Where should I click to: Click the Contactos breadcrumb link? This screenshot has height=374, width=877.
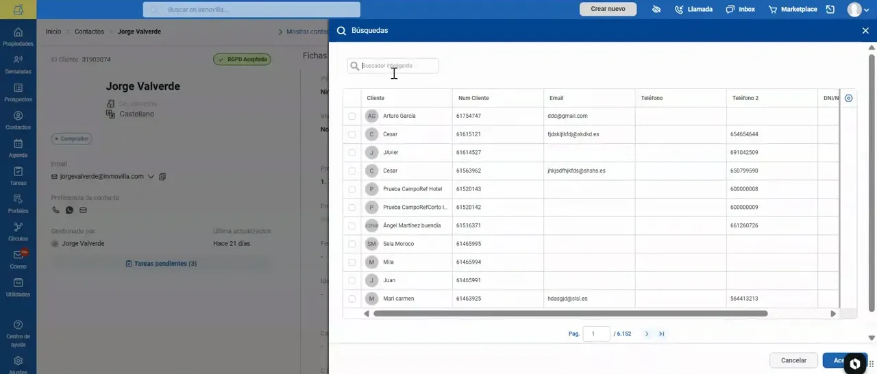click(89, 32)
